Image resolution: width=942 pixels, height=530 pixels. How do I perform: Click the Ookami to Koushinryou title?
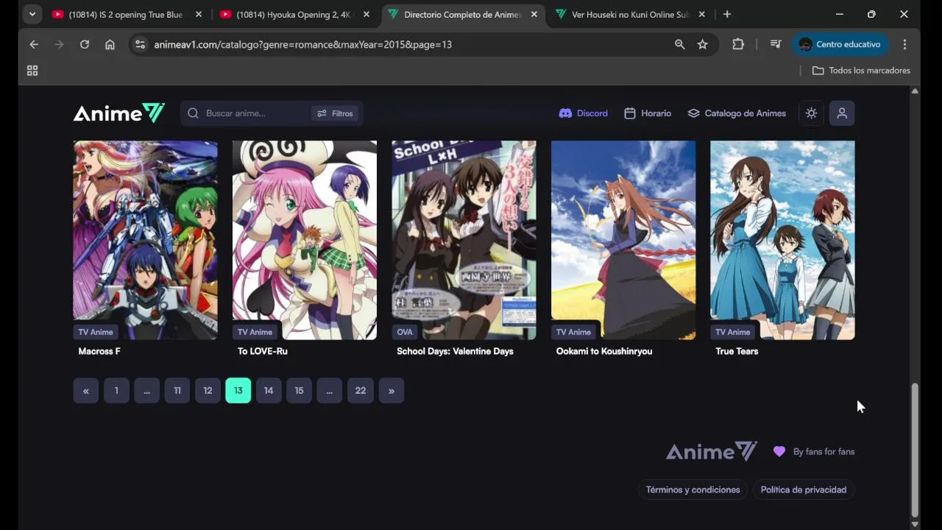604,351
